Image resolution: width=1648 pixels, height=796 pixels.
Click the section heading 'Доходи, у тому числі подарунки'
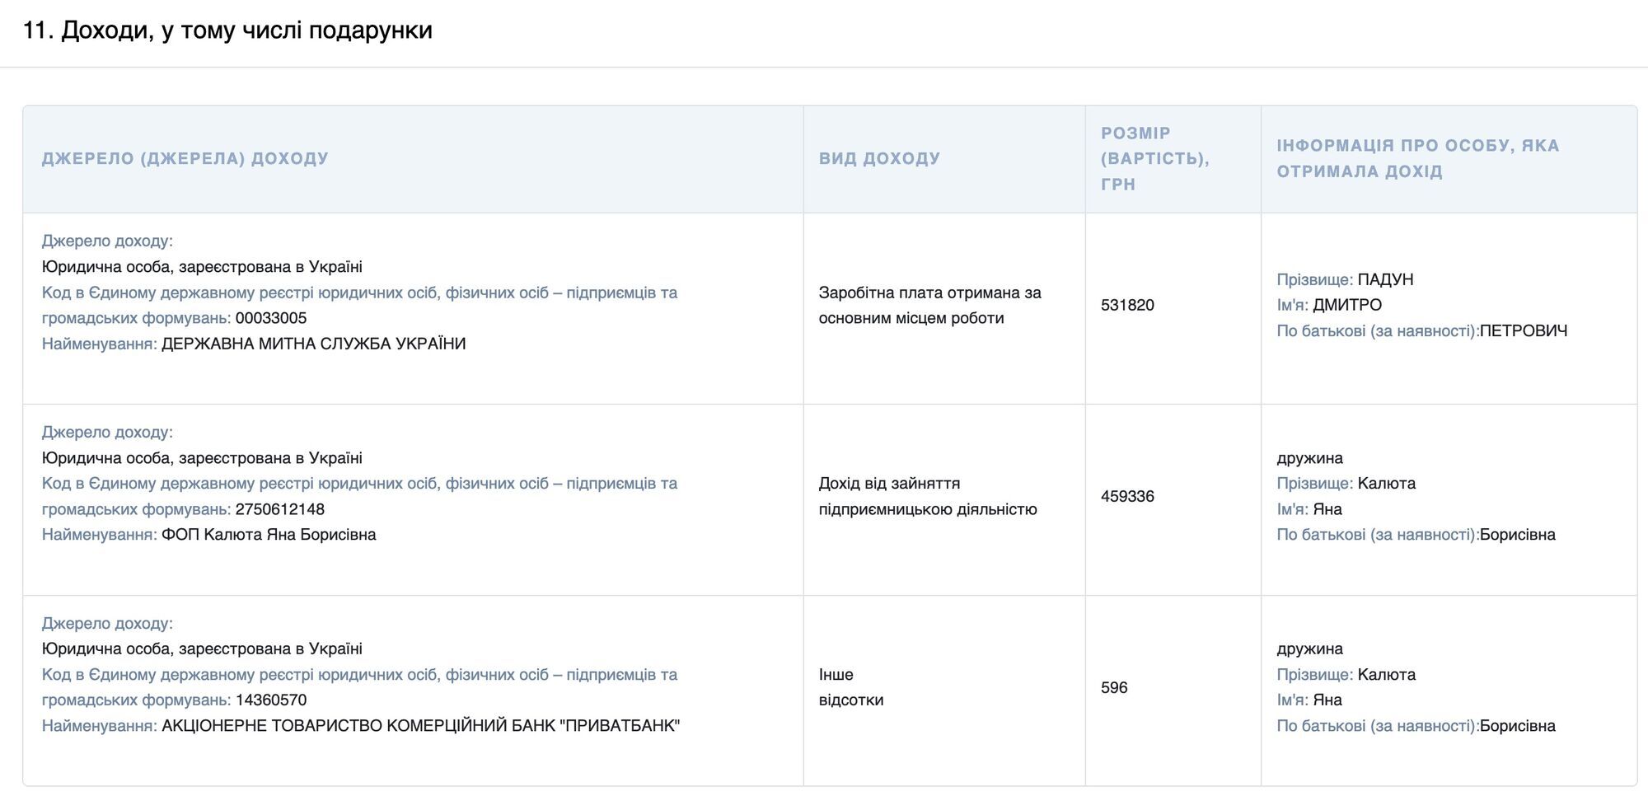(227, 30)
